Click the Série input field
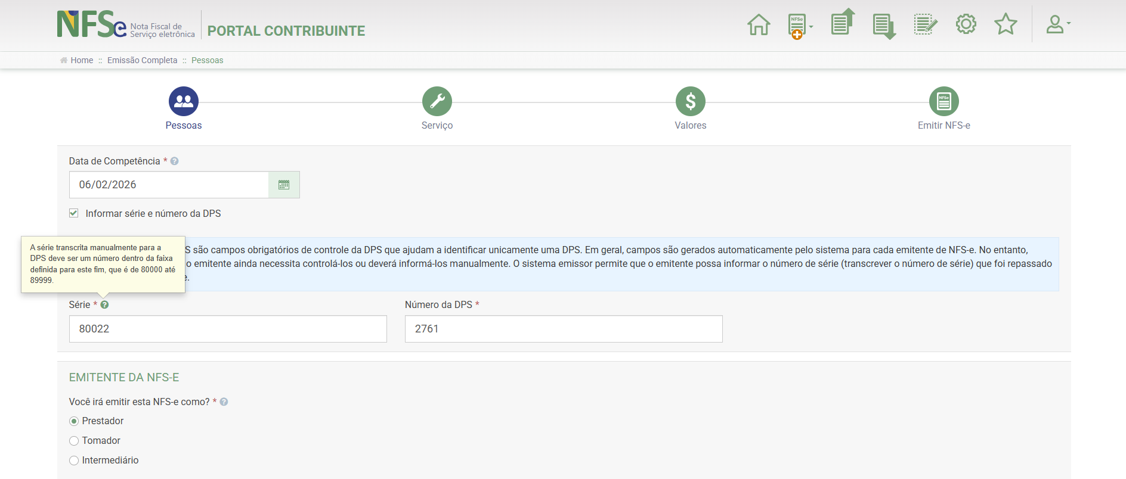 228,329
